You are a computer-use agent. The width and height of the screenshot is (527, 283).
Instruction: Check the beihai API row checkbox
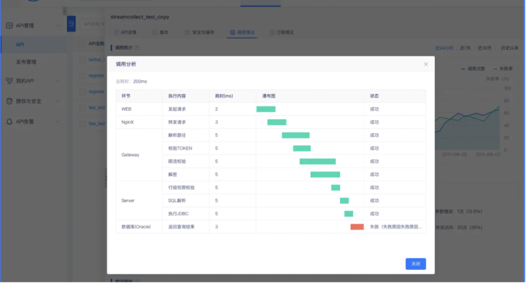click(x=82, y=59)
